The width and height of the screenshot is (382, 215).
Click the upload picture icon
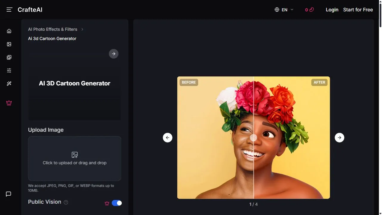click(x=75, y=155)
